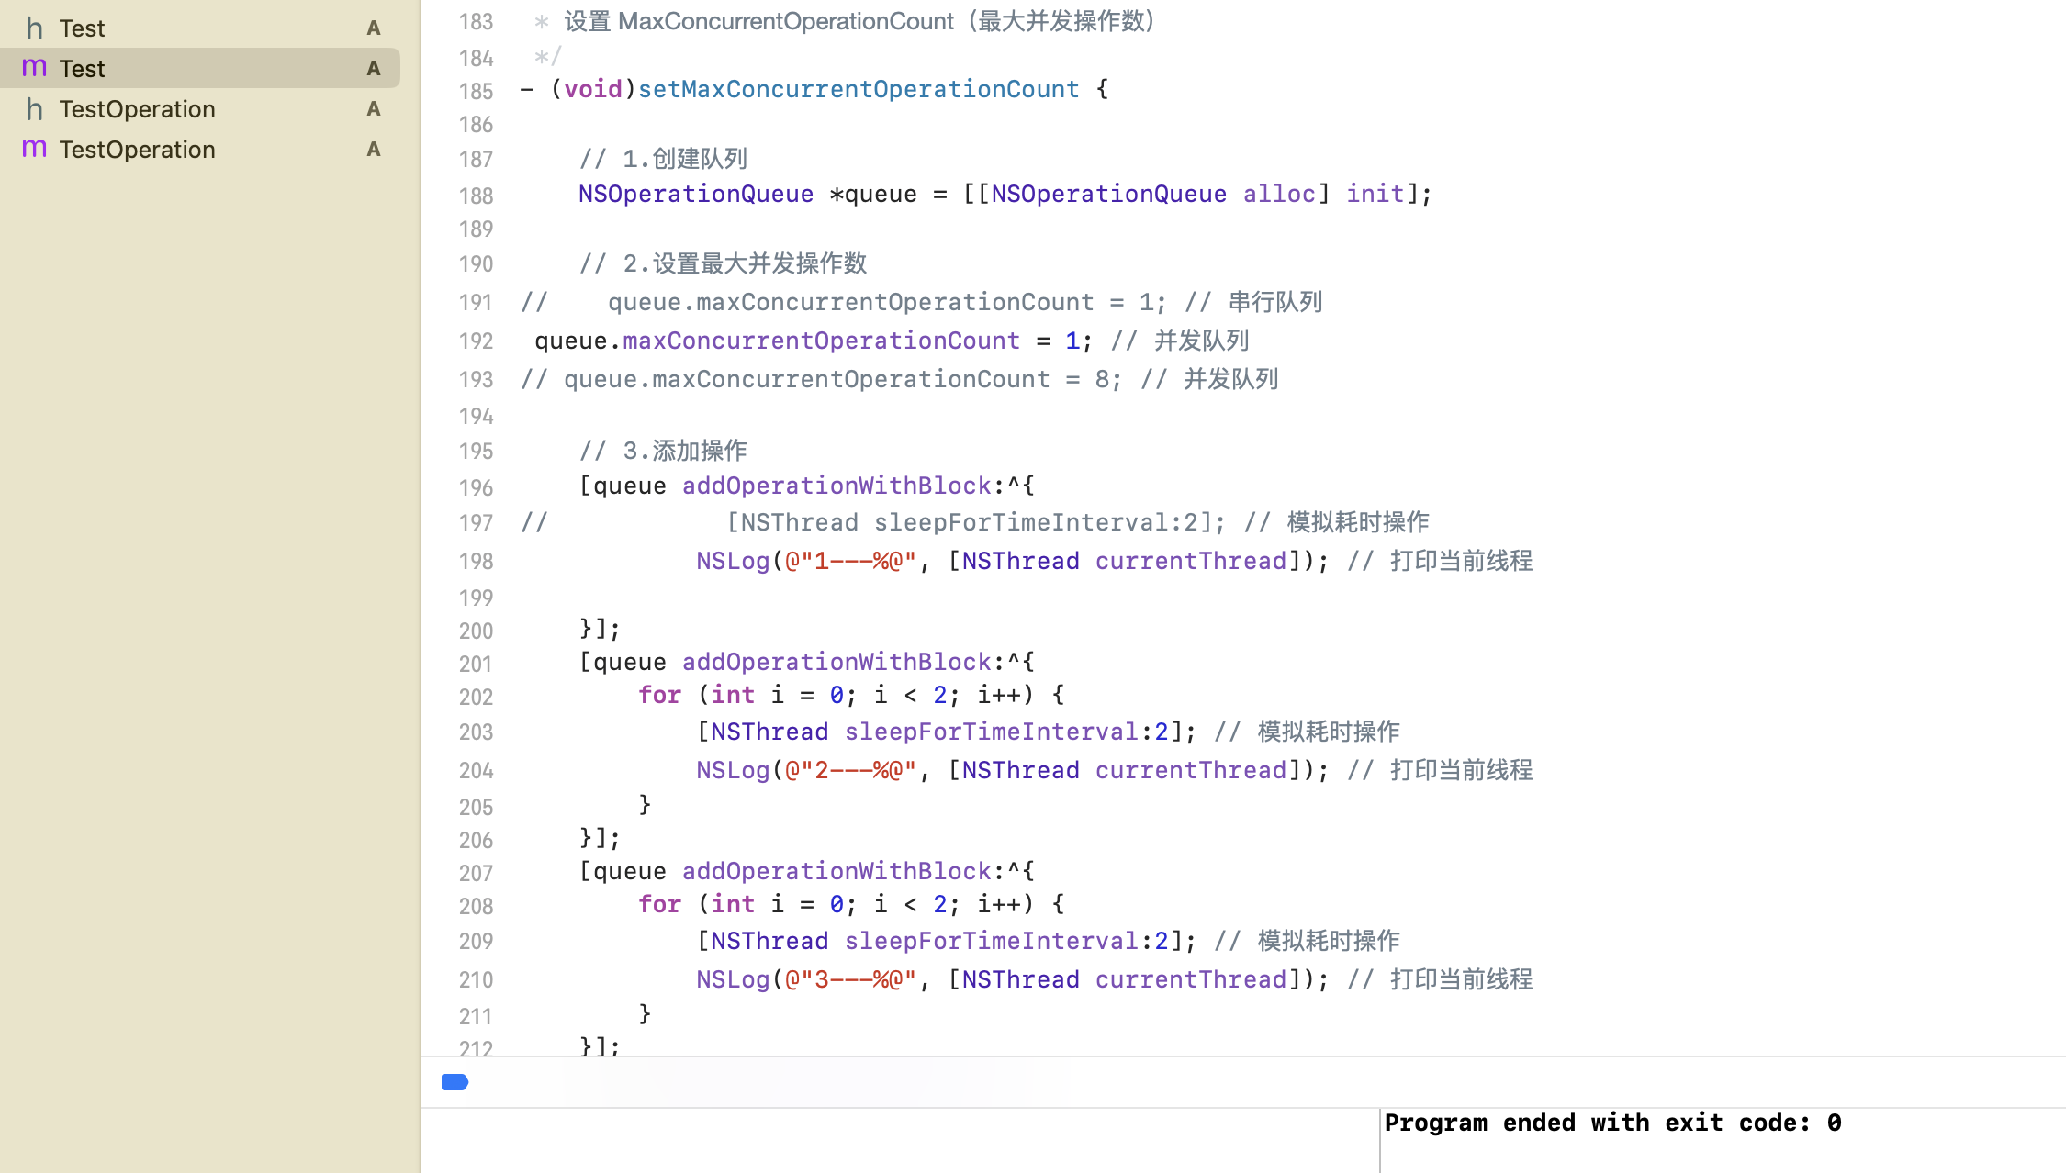Click sleepForTimeInterval on line 209
Screen dimensions: 2066x1173
[992, 941]
